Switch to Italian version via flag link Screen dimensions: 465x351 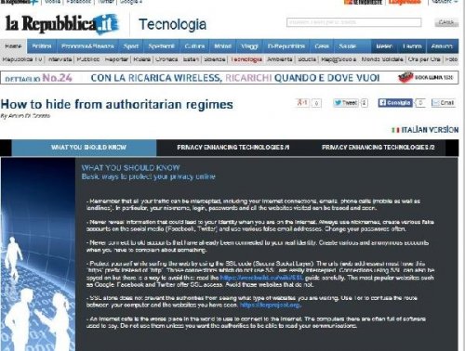[425, 130]
